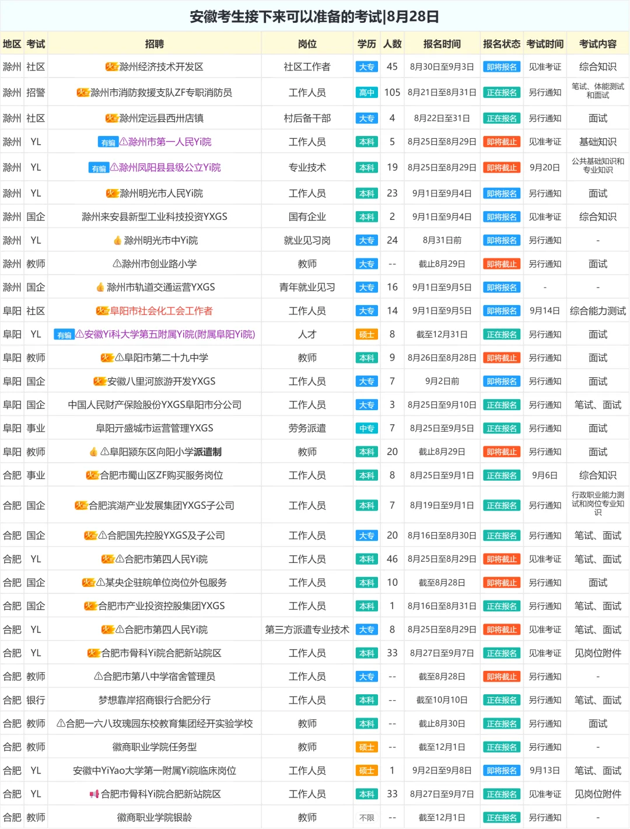Click 即将截止 status for 滁州市第一人民Yi院

click(502, 142)
